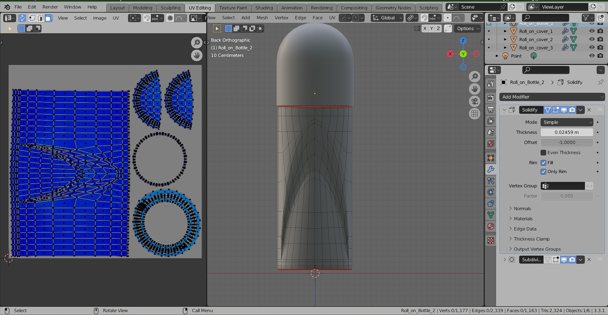Remove the Solidify modifier with X

point(589,110)
